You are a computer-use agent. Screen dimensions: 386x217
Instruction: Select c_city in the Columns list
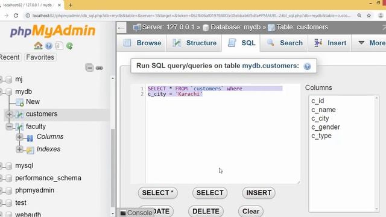pos(320,119)
